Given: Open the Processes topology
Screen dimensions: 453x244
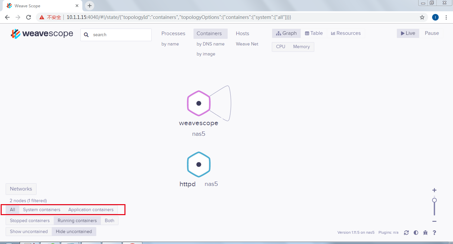Looking at the screenshot, I should click(173, 34).
